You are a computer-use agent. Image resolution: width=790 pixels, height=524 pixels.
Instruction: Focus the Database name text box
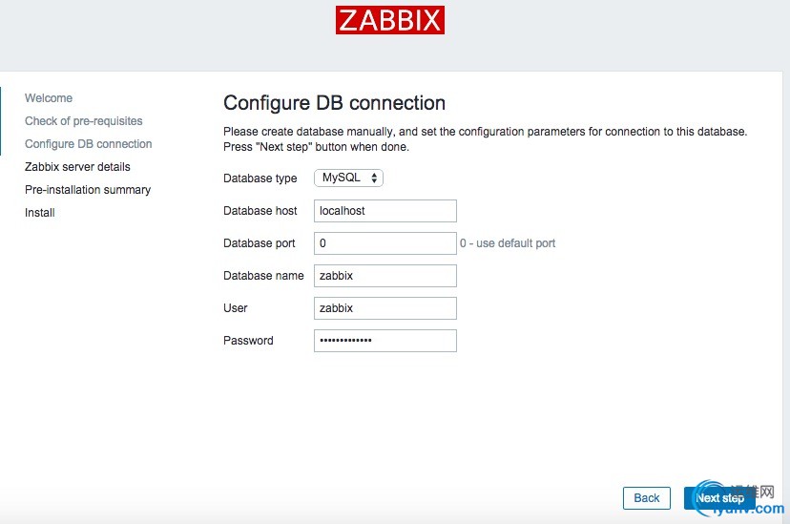[385, 276]
